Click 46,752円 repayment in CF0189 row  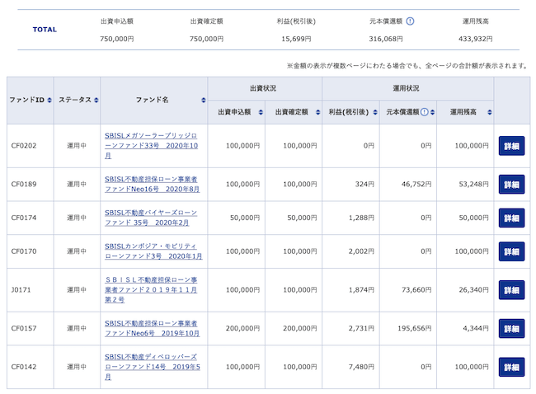click(416, 184)
